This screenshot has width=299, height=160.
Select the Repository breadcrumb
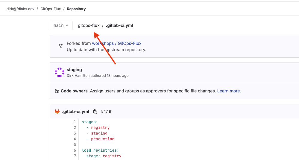coord(76,9)
